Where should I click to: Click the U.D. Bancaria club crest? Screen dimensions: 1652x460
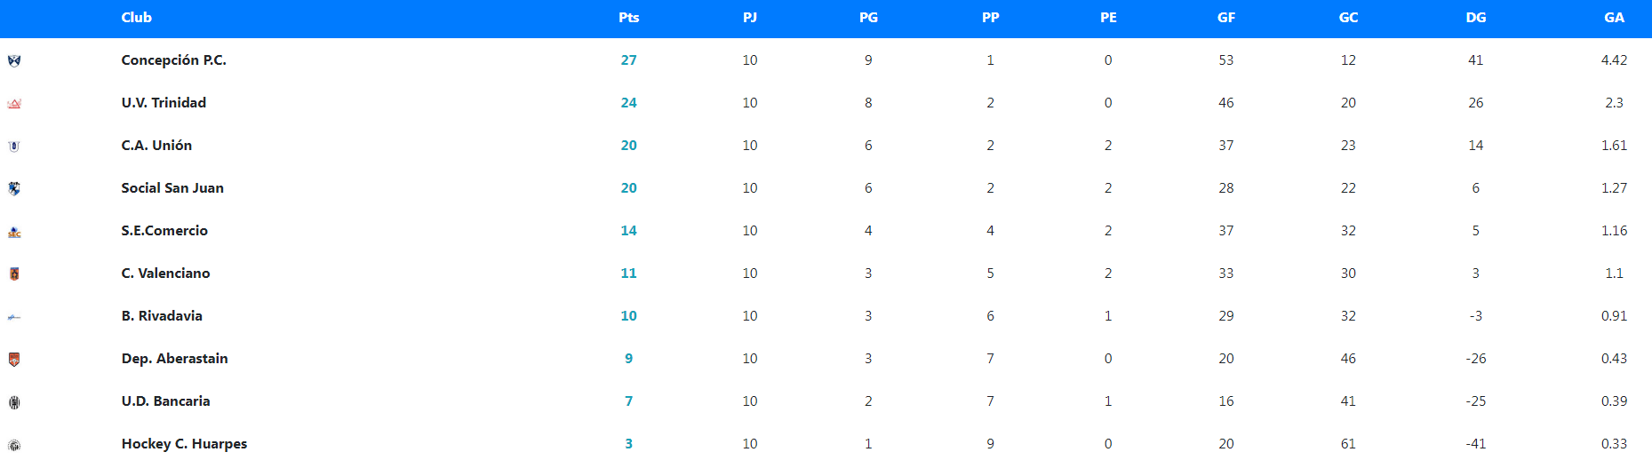14,401
